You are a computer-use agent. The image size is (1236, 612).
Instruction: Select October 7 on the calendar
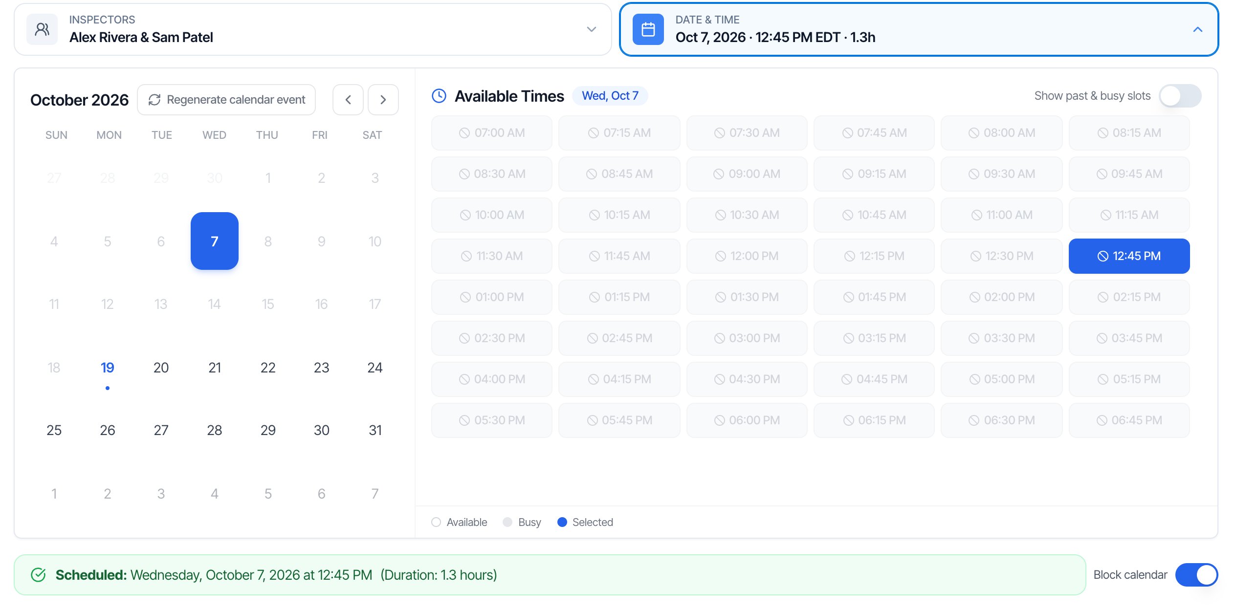point(215,241)
